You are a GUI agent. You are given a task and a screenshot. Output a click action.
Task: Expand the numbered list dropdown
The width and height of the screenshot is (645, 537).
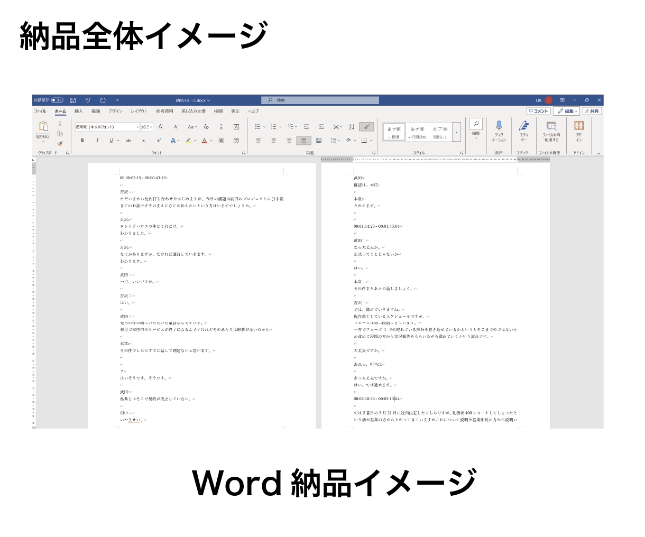(280, 127)
